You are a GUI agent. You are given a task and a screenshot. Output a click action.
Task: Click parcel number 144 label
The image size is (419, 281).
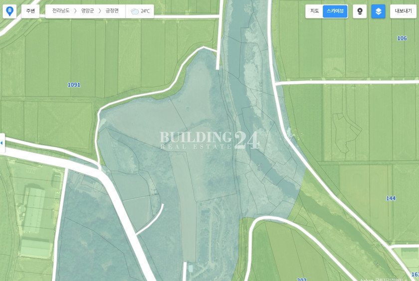click(391, 198)
